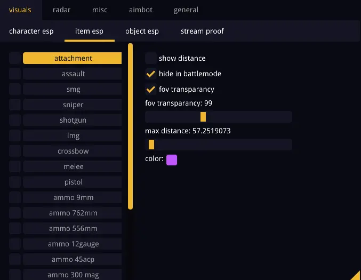Disable hide in battlemode checkbox
Image resolution: width=361 pixels, height=280 pixels.
151,74
